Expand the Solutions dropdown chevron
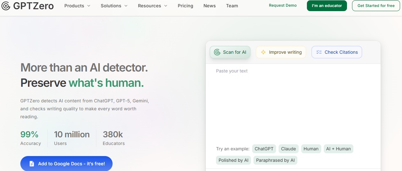This screenshot has width=402, height=171. tap(126, 6)
